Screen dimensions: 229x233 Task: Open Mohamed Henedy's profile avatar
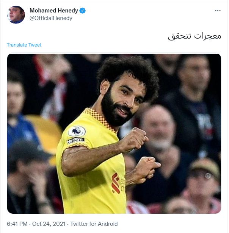pyautogui.click(x=16, y=15)
